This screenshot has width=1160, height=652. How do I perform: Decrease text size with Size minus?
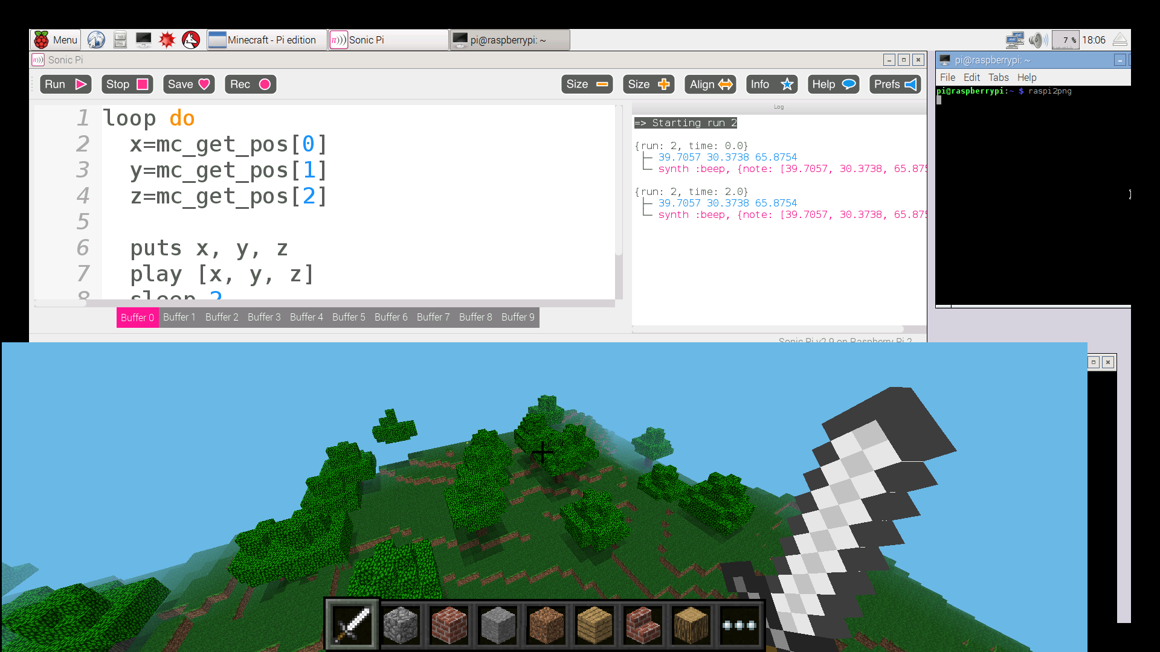(x=587, y=85)
